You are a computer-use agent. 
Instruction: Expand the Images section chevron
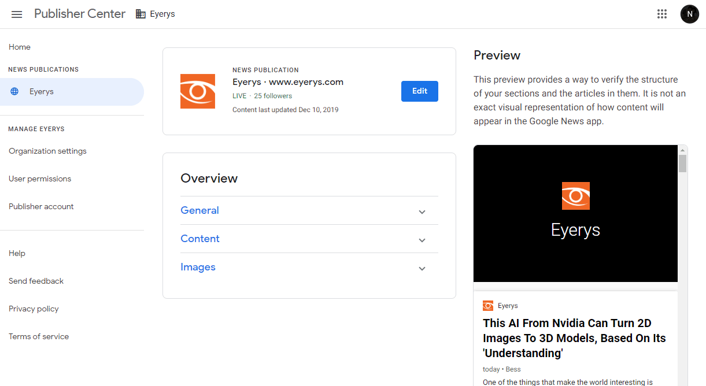click(422, 268)
